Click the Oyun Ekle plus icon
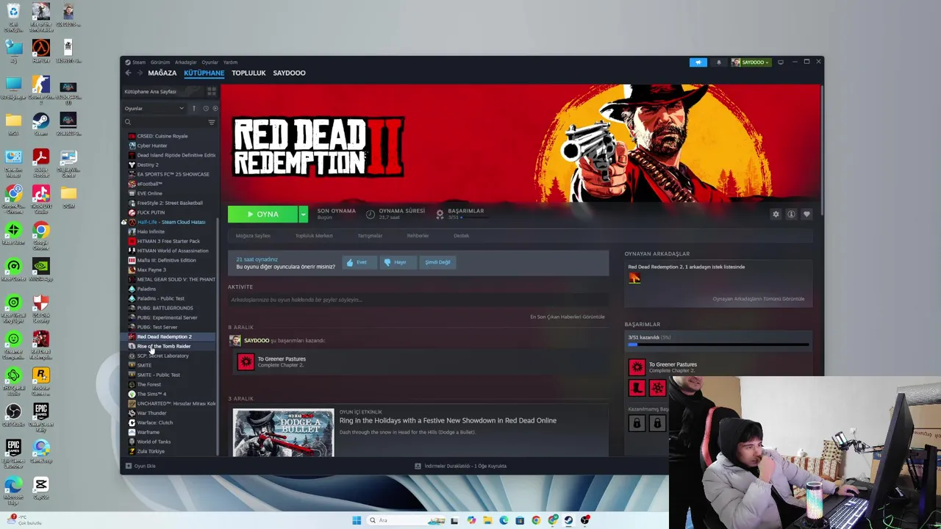This screenshot has height=529, width=941. click(x=129, y=466)
